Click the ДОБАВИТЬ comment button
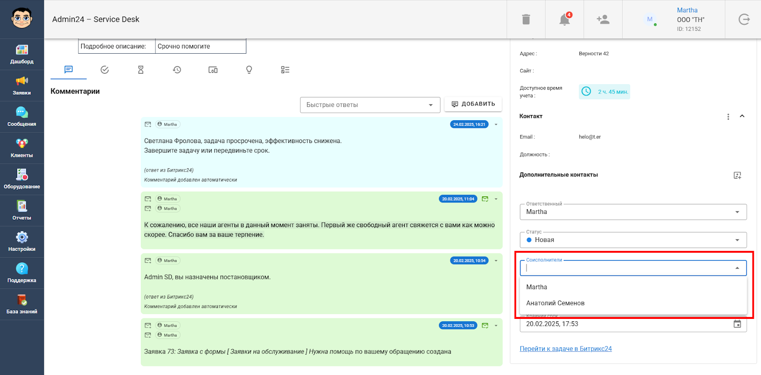Viewport: 761px width, 375px height. pyautogui.click(x=473, y=104)
